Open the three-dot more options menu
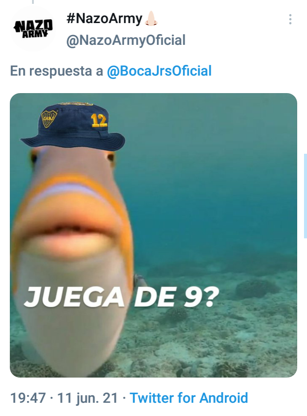 point(290,19)
